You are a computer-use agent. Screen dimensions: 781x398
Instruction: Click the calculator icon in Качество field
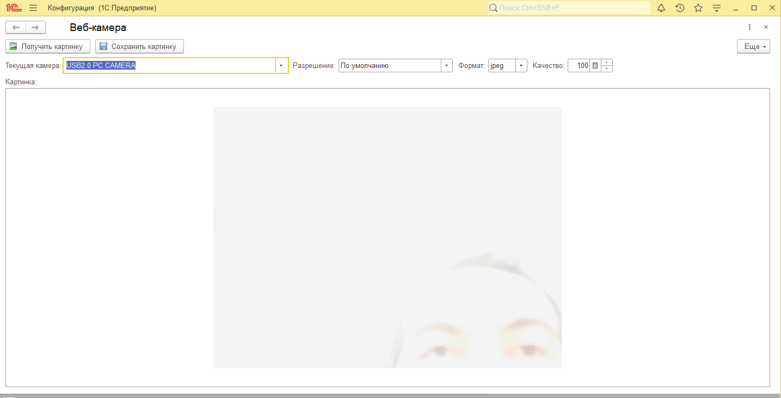(x=595, y=65)
